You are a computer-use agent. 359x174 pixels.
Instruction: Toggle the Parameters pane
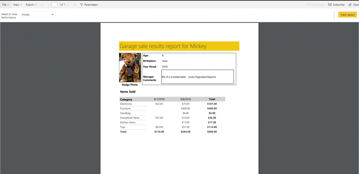point(89,5)
